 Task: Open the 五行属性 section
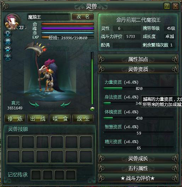[x=138, y=168]
